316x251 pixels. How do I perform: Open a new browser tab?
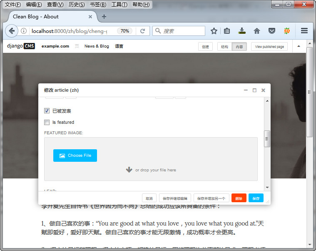click(x=104, y=17)
